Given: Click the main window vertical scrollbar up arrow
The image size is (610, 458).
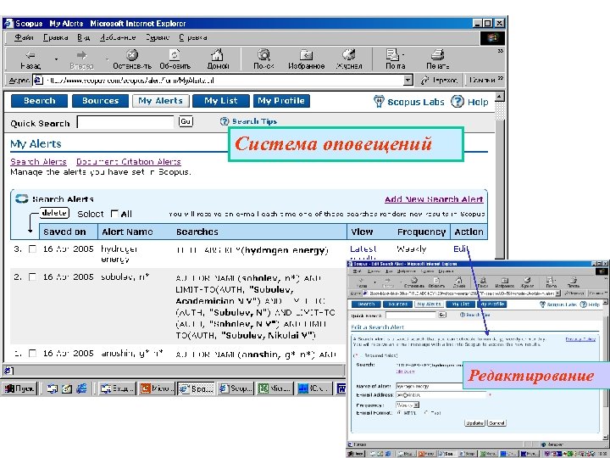Looking at the screenshot, I should (x=500, y=97).
